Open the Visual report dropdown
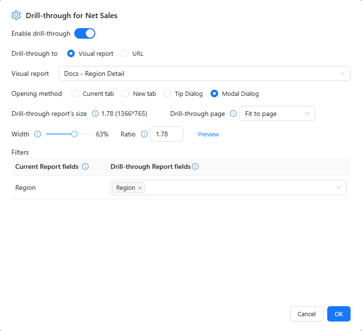The image size is (362, 331). (204, 73)
